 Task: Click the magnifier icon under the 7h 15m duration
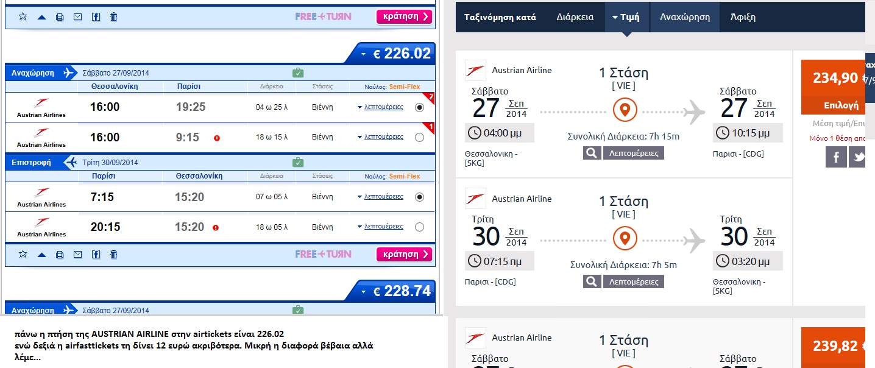pos(592,153)
